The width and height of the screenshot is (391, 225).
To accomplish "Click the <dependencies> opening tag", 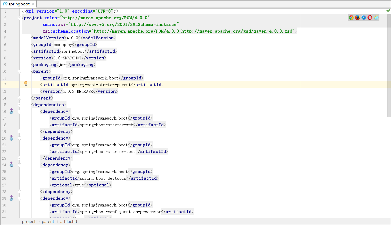I will [49, 105].
